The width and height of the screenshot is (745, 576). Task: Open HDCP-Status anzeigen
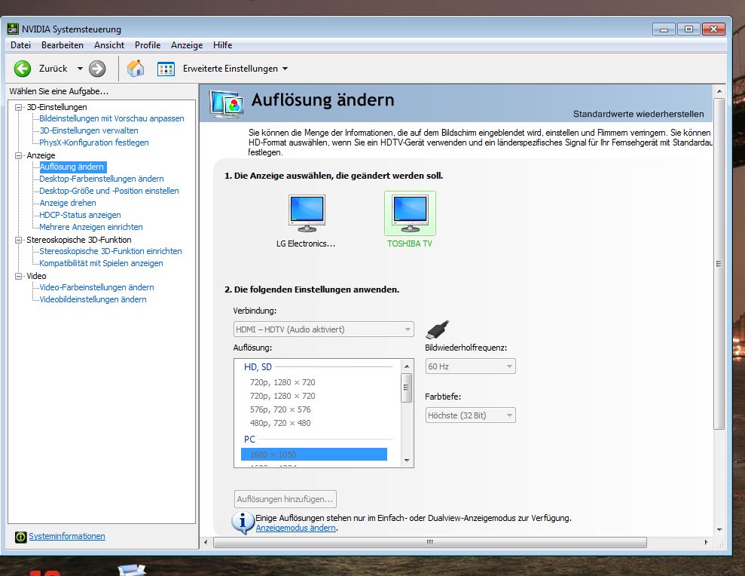click(80, 215)
